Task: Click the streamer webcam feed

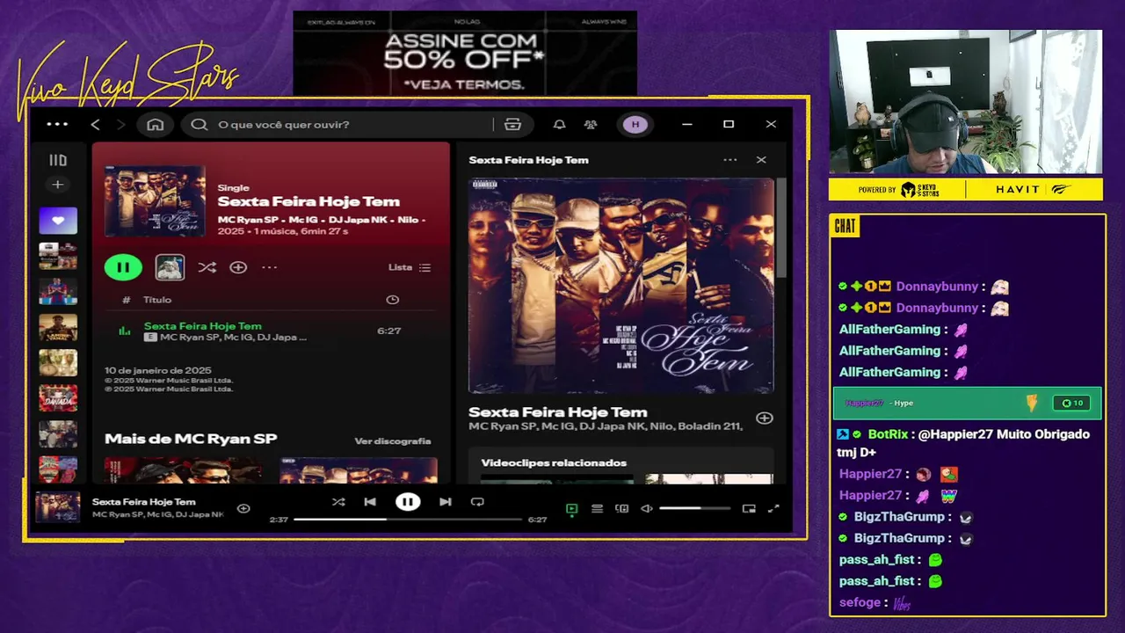Action: pos(967,102)
